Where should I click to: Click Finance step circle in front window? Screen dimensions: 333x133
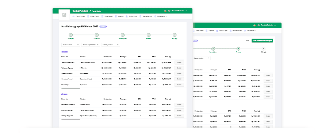click(149, 35)
